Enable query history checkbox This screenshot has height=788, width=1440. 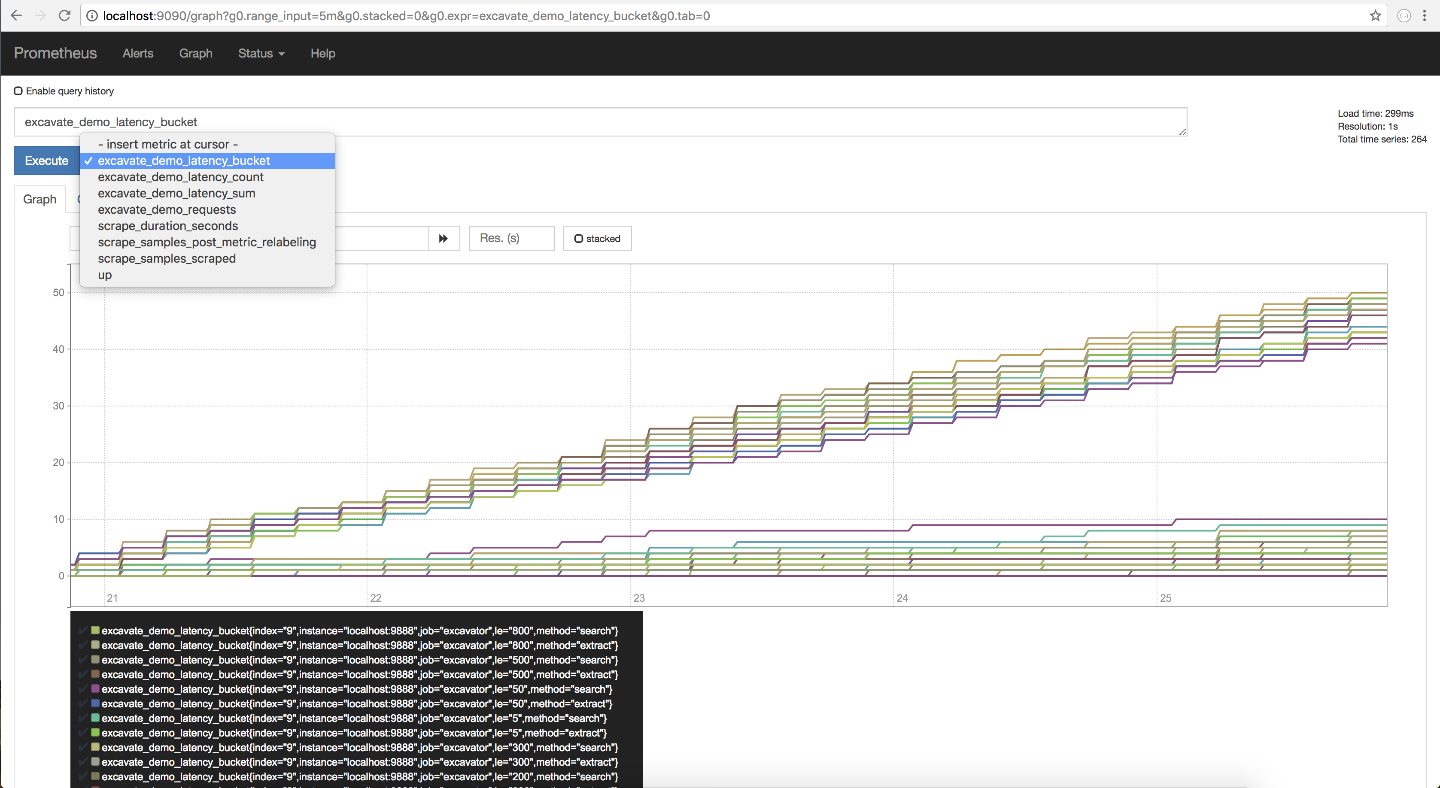(18, 91)
